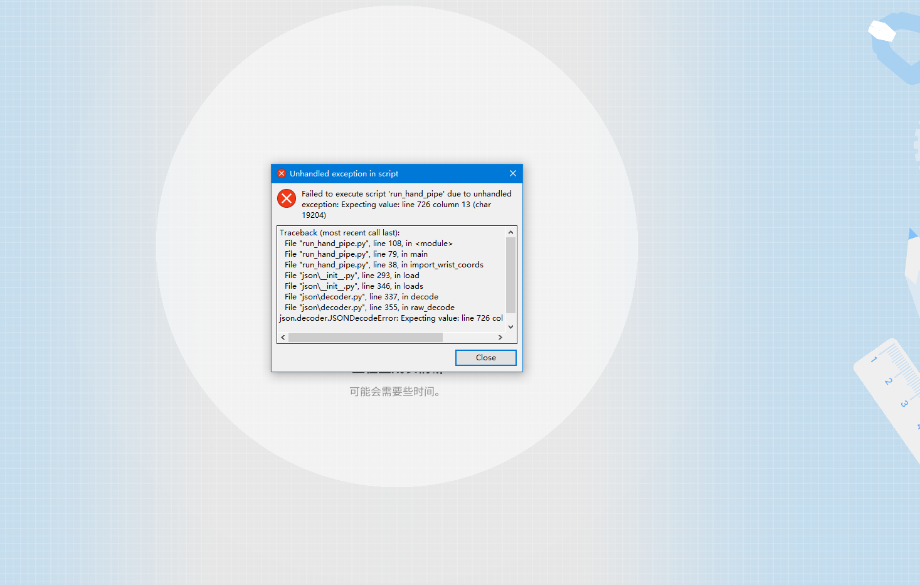Click 'Unhandled exception in script' title bar
Viewport: 920px width, 585px height.
click(x=344, y=173)
